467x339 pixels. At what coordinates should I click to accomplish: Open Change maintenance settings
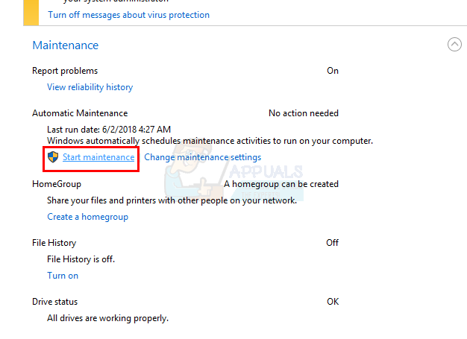click(202, 157)
